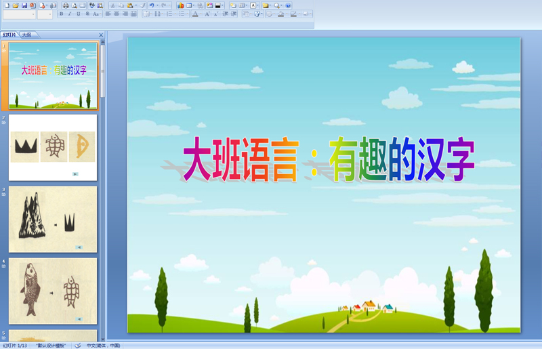
Task: Save the presentation with the floppy icon
Action: 24,5
